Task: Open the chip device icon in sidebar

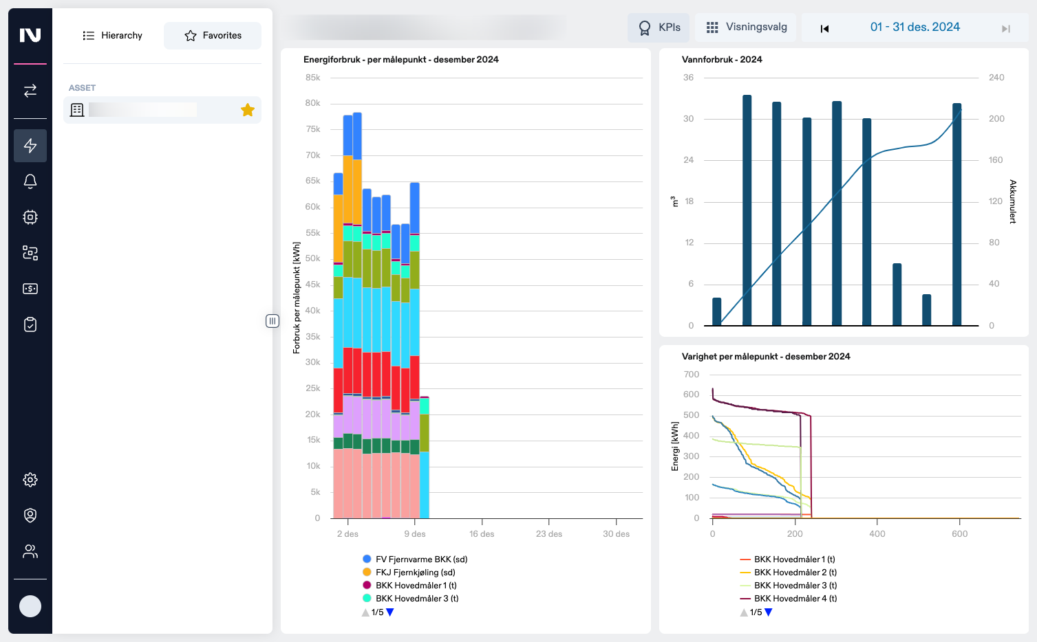Action: pos(30,217)
